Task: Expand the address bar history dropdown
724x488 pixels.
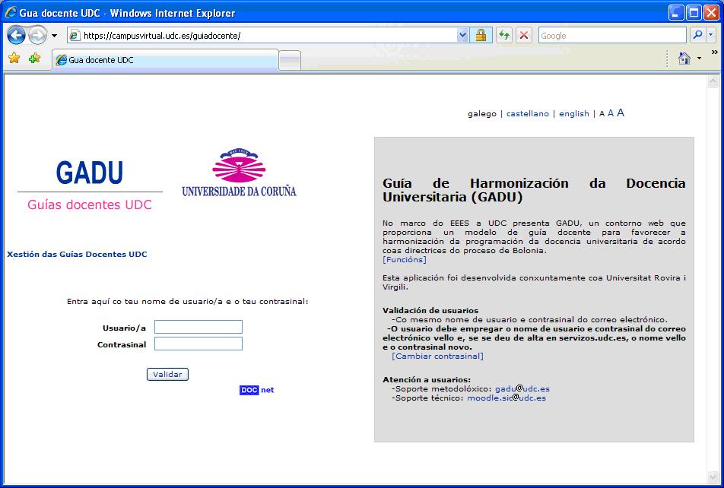Action: (x=462, y=36)
